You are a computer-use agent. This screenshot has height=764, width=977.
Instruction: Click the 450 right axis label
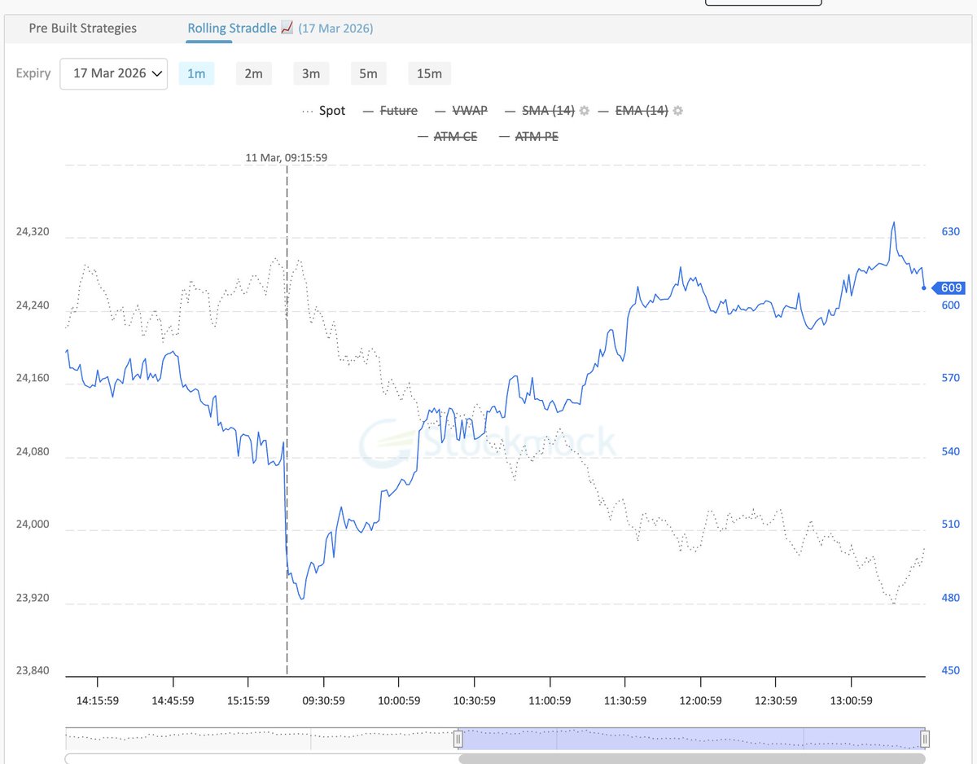tap(950, 670)
